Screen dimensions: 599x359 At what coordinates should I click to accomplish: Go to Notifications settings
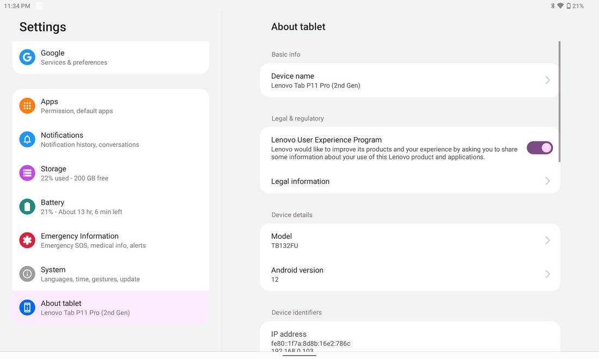pos(111,139)
